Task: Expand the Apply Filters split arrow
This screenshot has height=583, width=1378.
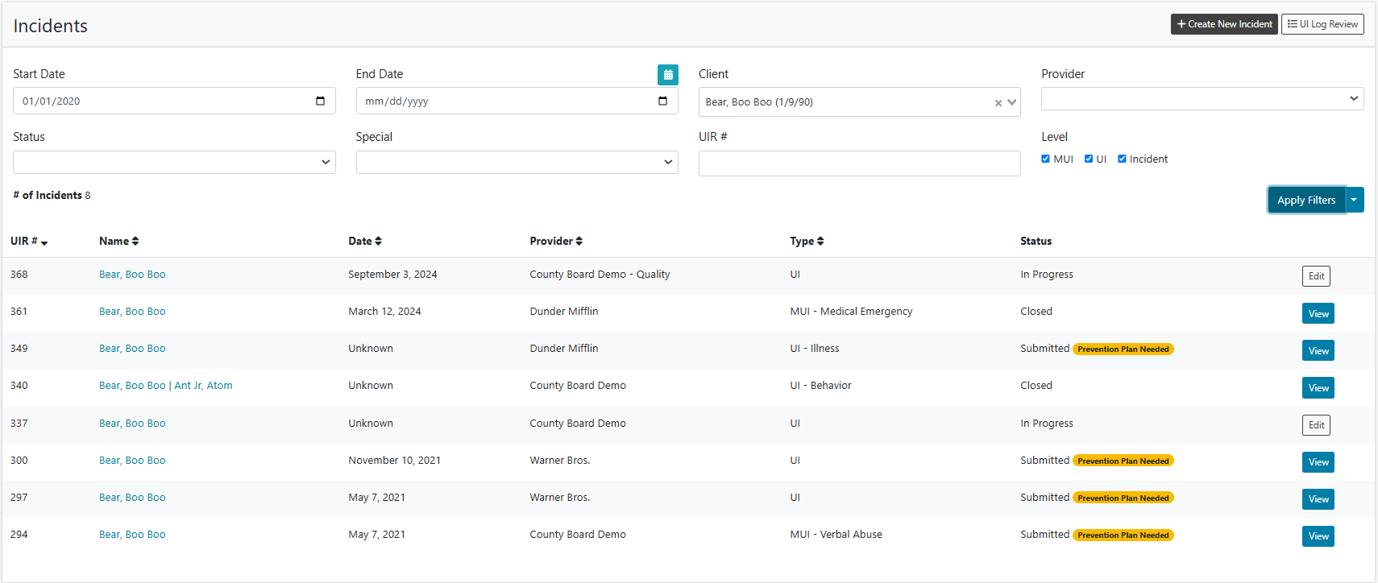Action: pos(1355,200)
